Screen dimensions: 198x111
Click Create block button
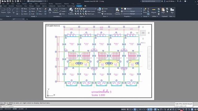(x=105, y=9)
